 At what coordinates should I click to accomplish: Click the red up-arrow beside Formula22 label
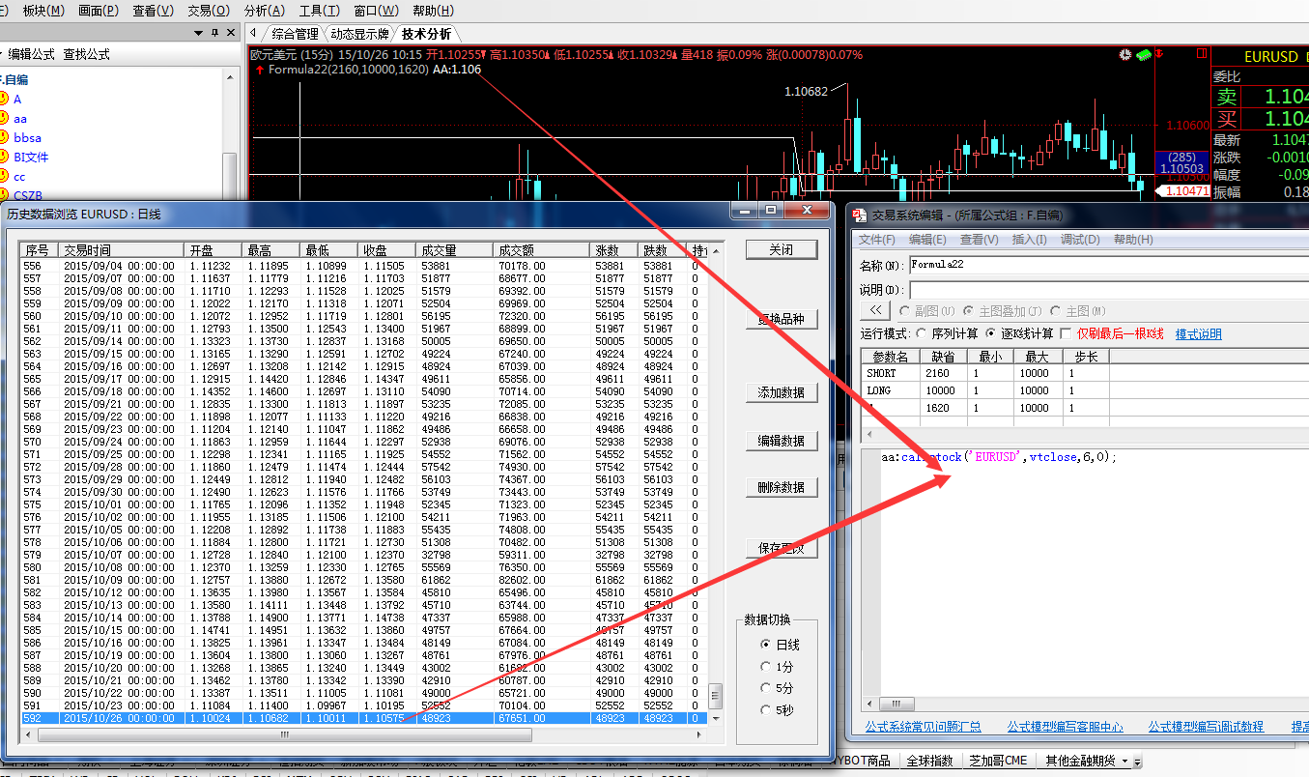(x=259, y=70)
